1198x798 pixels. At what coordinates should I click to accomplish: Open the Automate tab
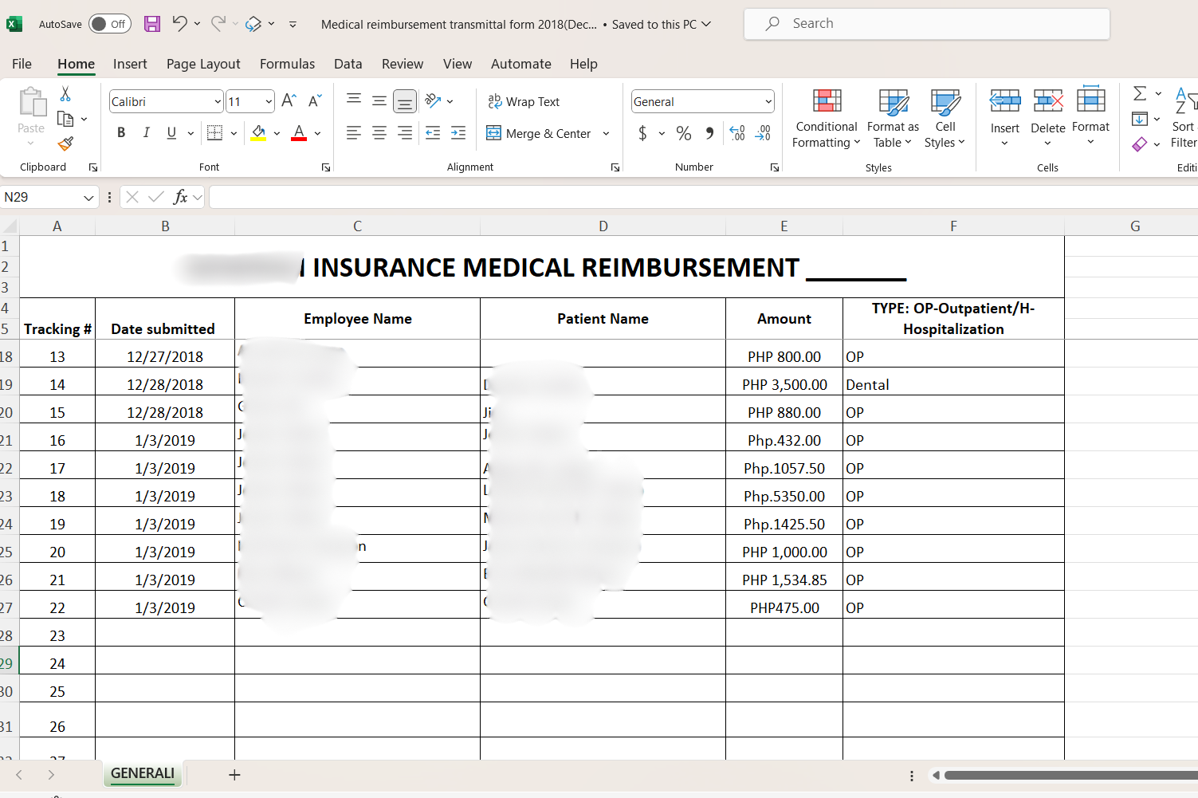(520, 64)
